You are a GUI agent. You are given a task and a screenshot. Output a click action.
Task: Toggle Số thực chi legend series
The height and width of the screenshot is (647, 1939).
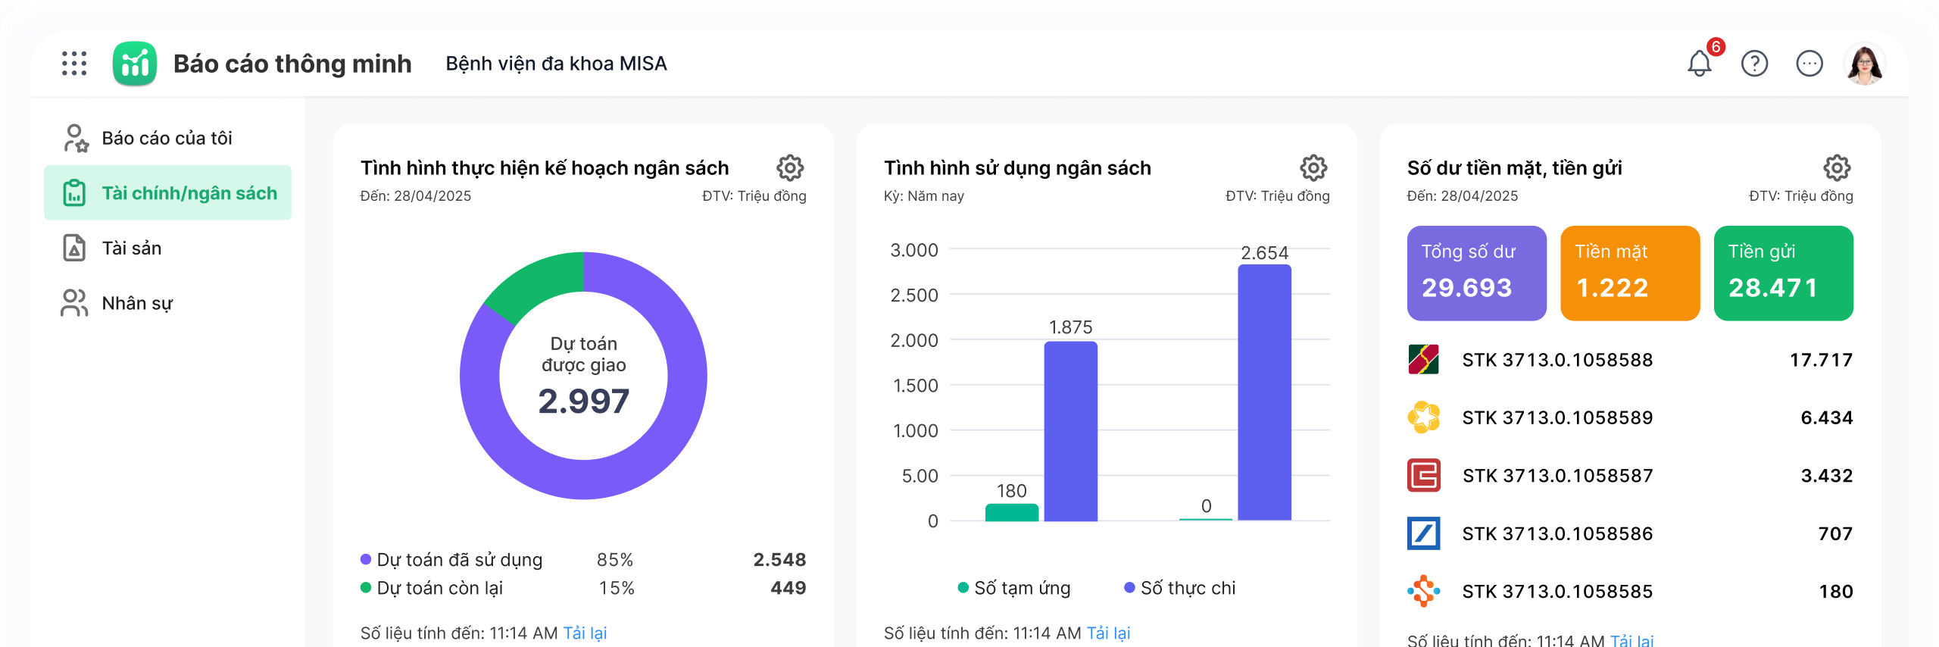coord(1180,588)
